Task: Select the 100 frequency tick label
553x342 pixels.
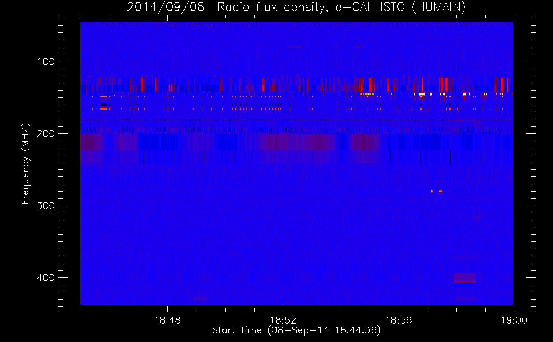Action: tap(46, 62)
